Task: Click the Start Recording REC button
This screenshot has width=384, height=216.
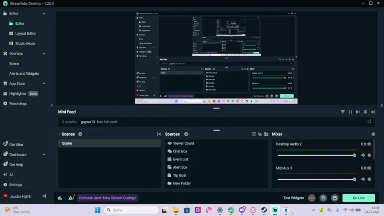Action: tap(311, 198)
